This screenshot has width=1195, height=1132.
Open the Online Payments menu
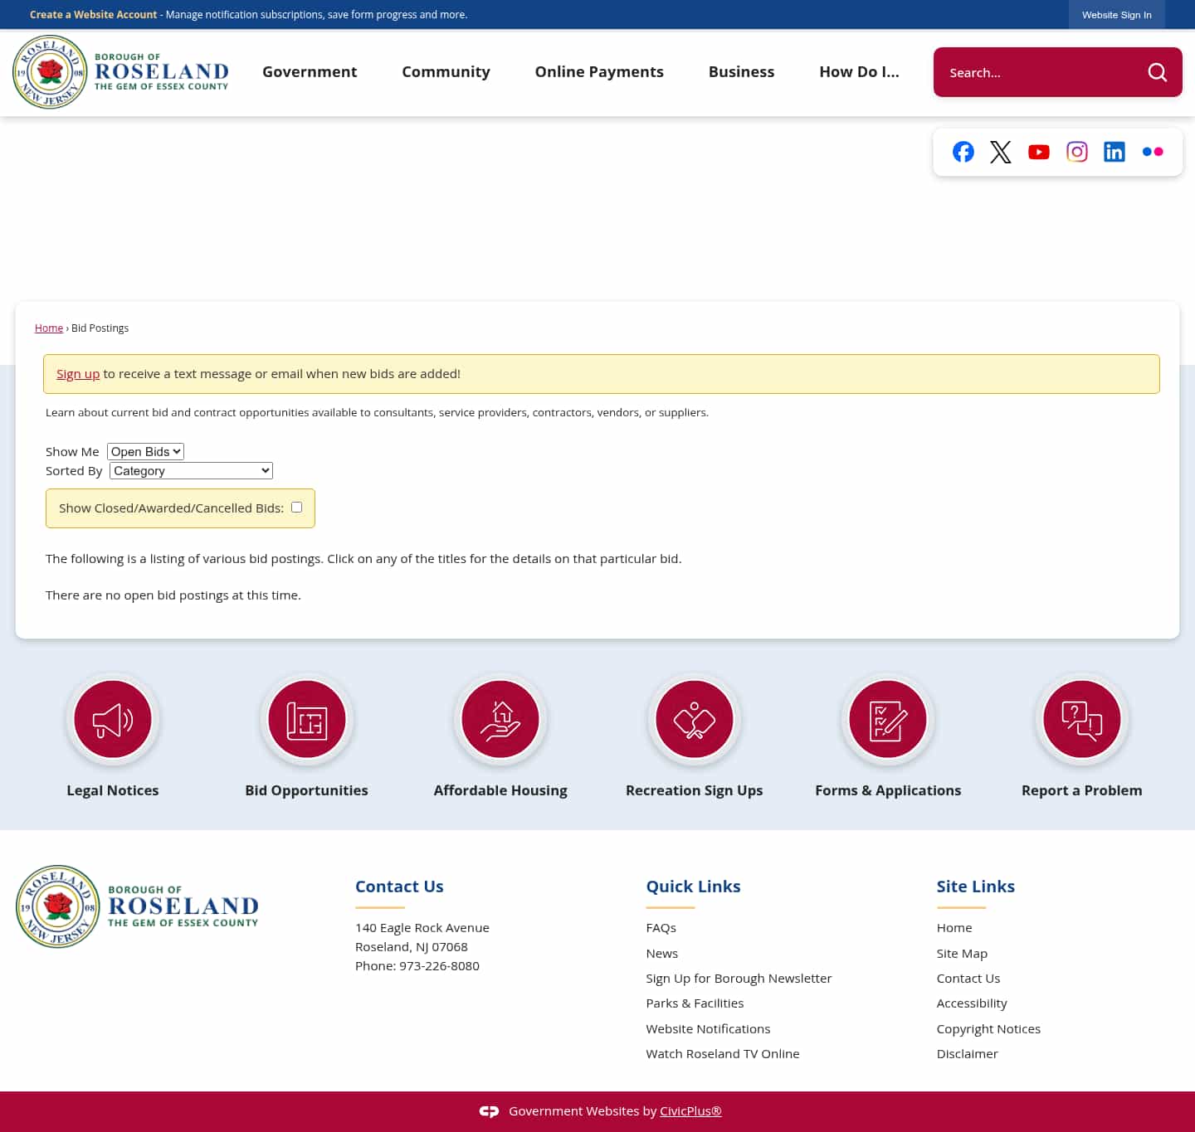[x=599, y=72]
